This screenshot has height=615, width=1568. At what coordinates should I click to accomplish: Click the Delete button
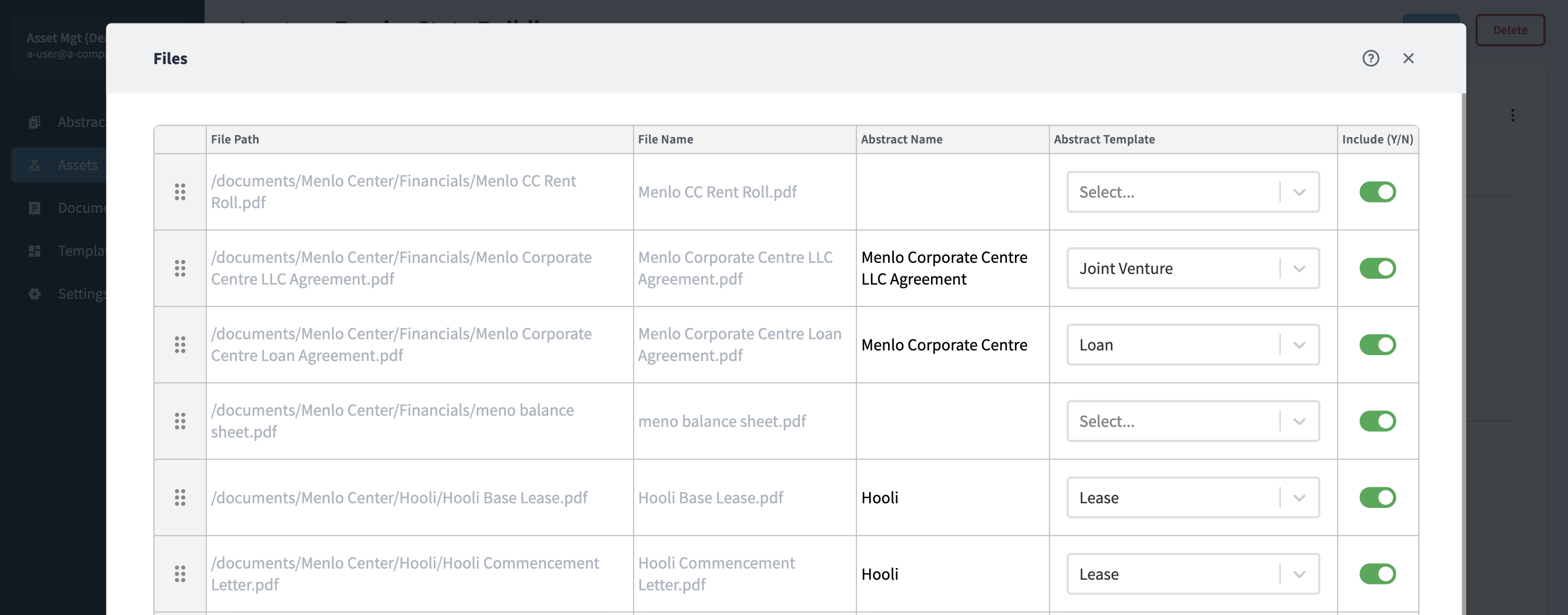point(1510,30)
